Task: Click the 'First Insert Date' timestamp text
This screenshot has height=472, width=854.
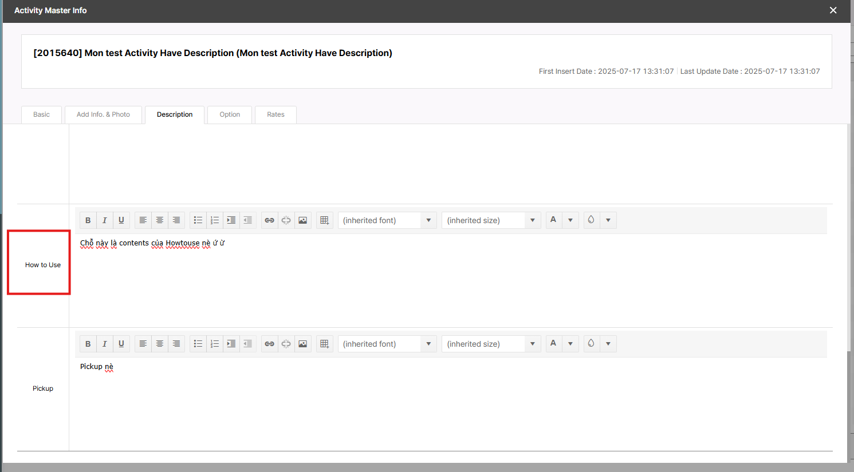Action: click(x=606, y=72)
